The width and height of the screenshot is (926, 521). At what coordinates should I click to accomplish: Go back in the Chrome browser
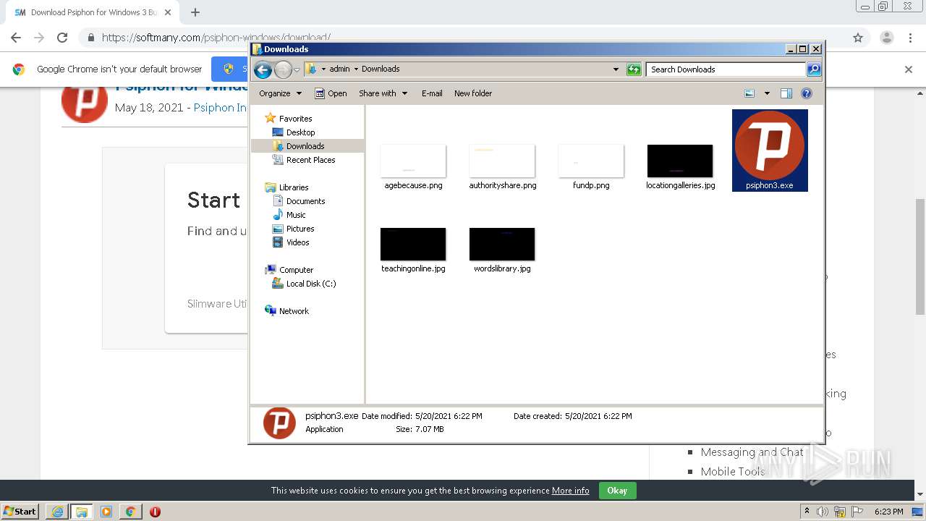(x=16, y=38)
